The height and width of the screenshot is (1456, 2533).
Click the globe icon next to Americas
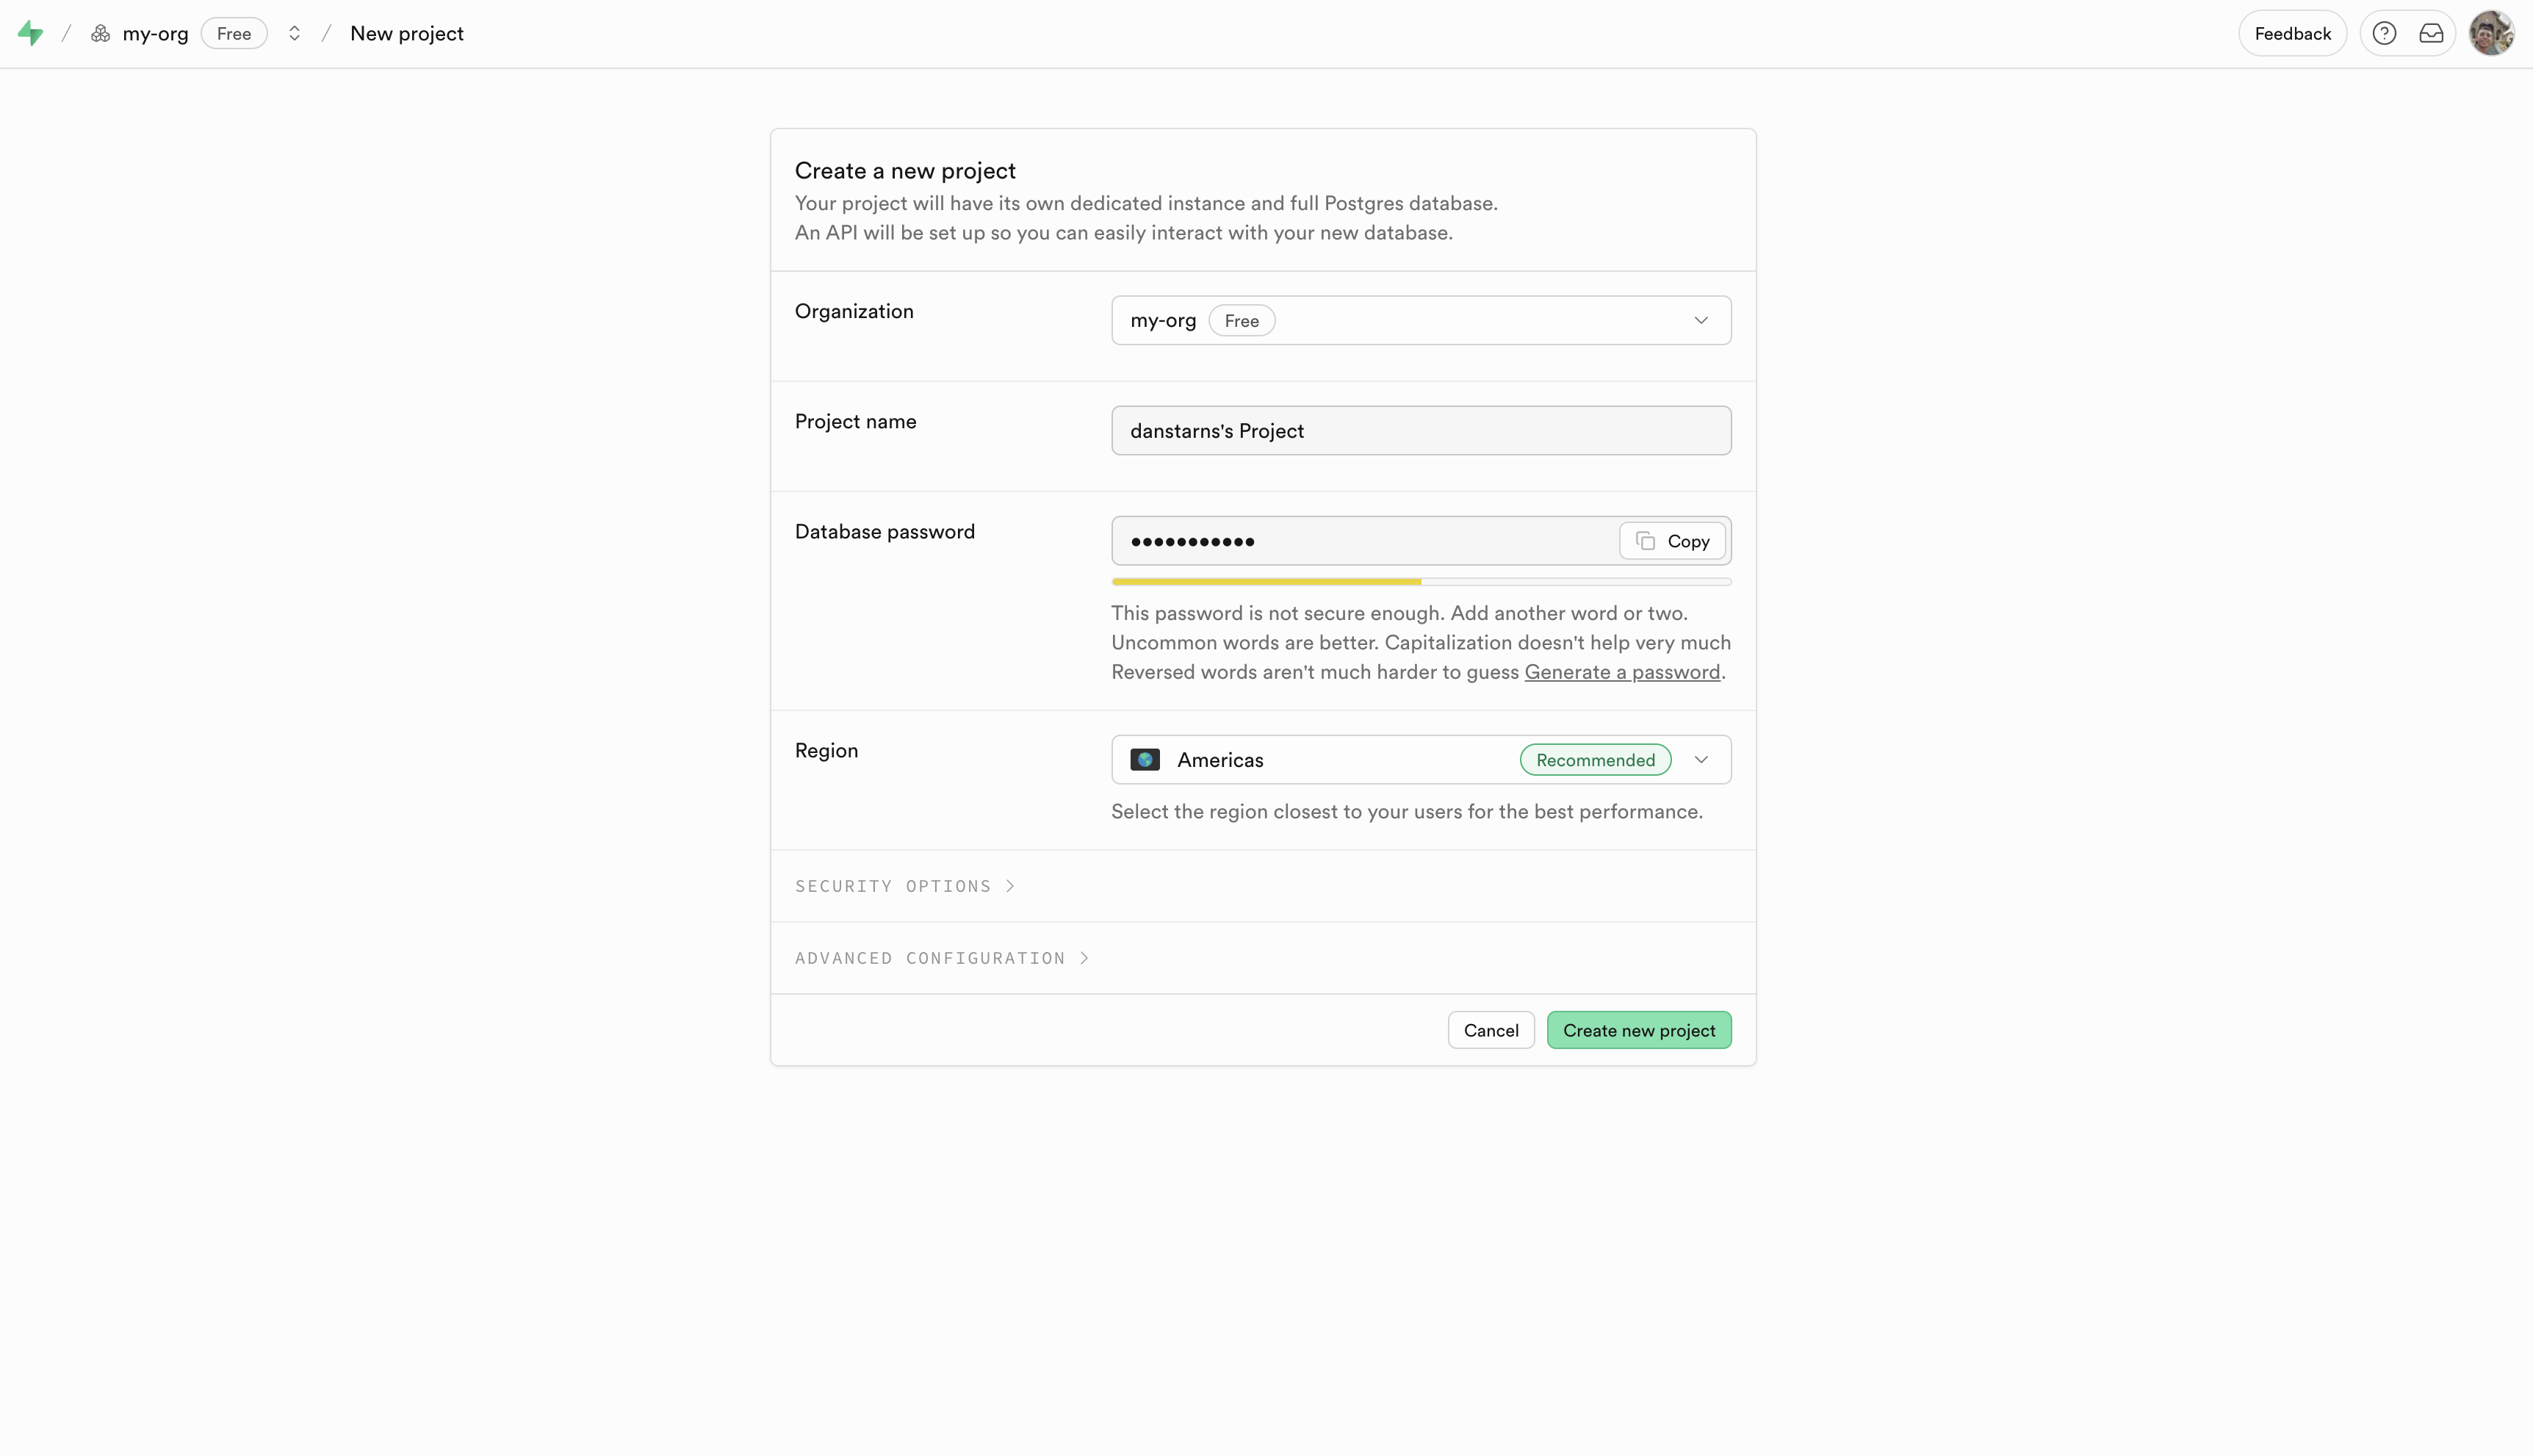coord(1144,759)
